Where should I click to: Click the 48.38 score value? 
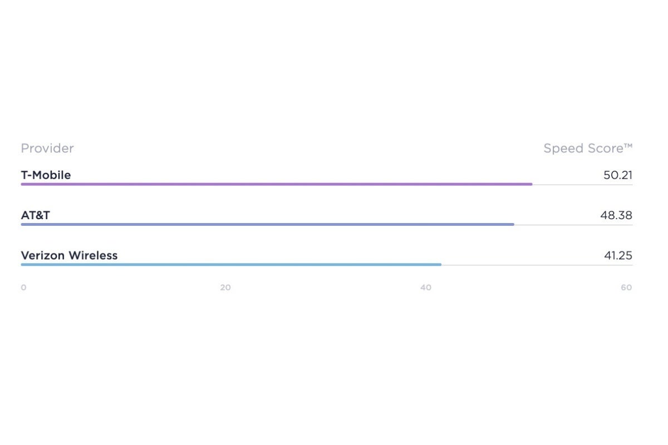(x=616, y=215)
